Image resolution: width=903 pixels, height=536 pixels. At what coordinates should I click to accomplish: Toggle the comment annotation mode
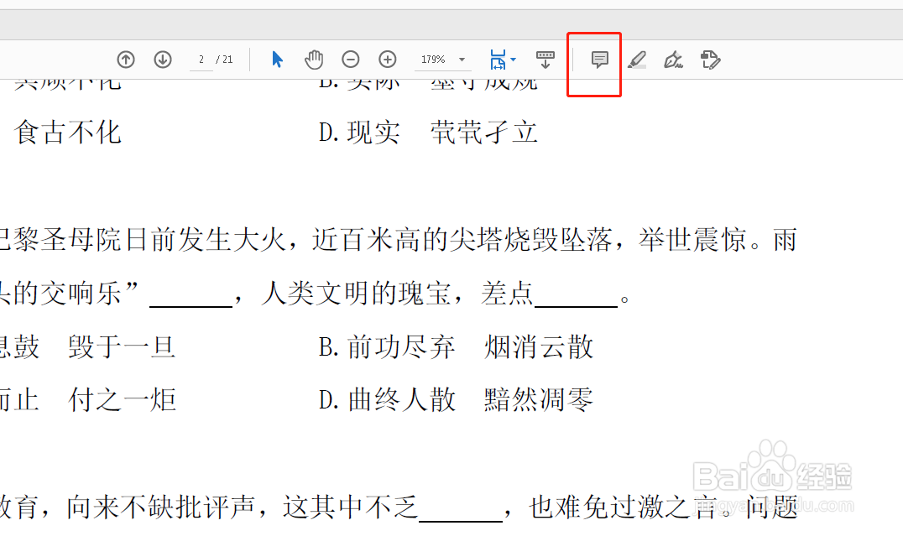tap(598, 60)
